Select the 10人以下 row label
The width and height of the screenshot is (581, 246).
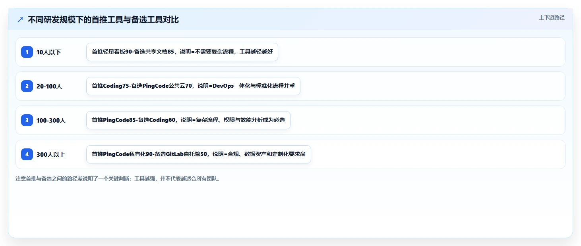49,52
